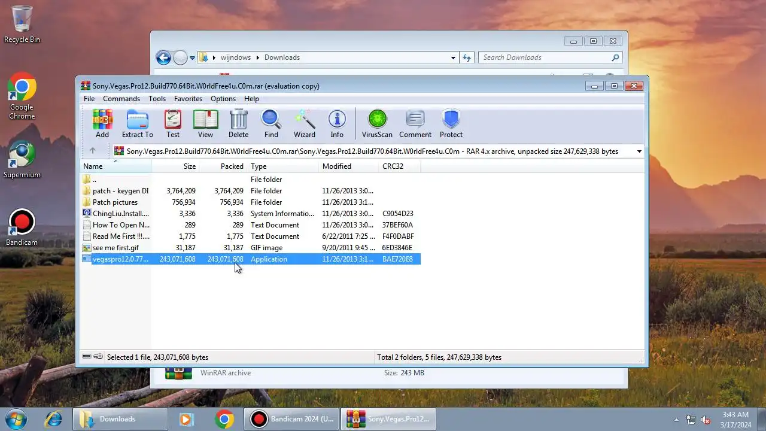Open the taskbar clock showing 3:43 AM

point(735,419)
